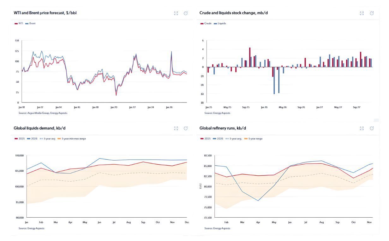
Task: Refresh the Crude and liquids stock change data
Action: 372,13
